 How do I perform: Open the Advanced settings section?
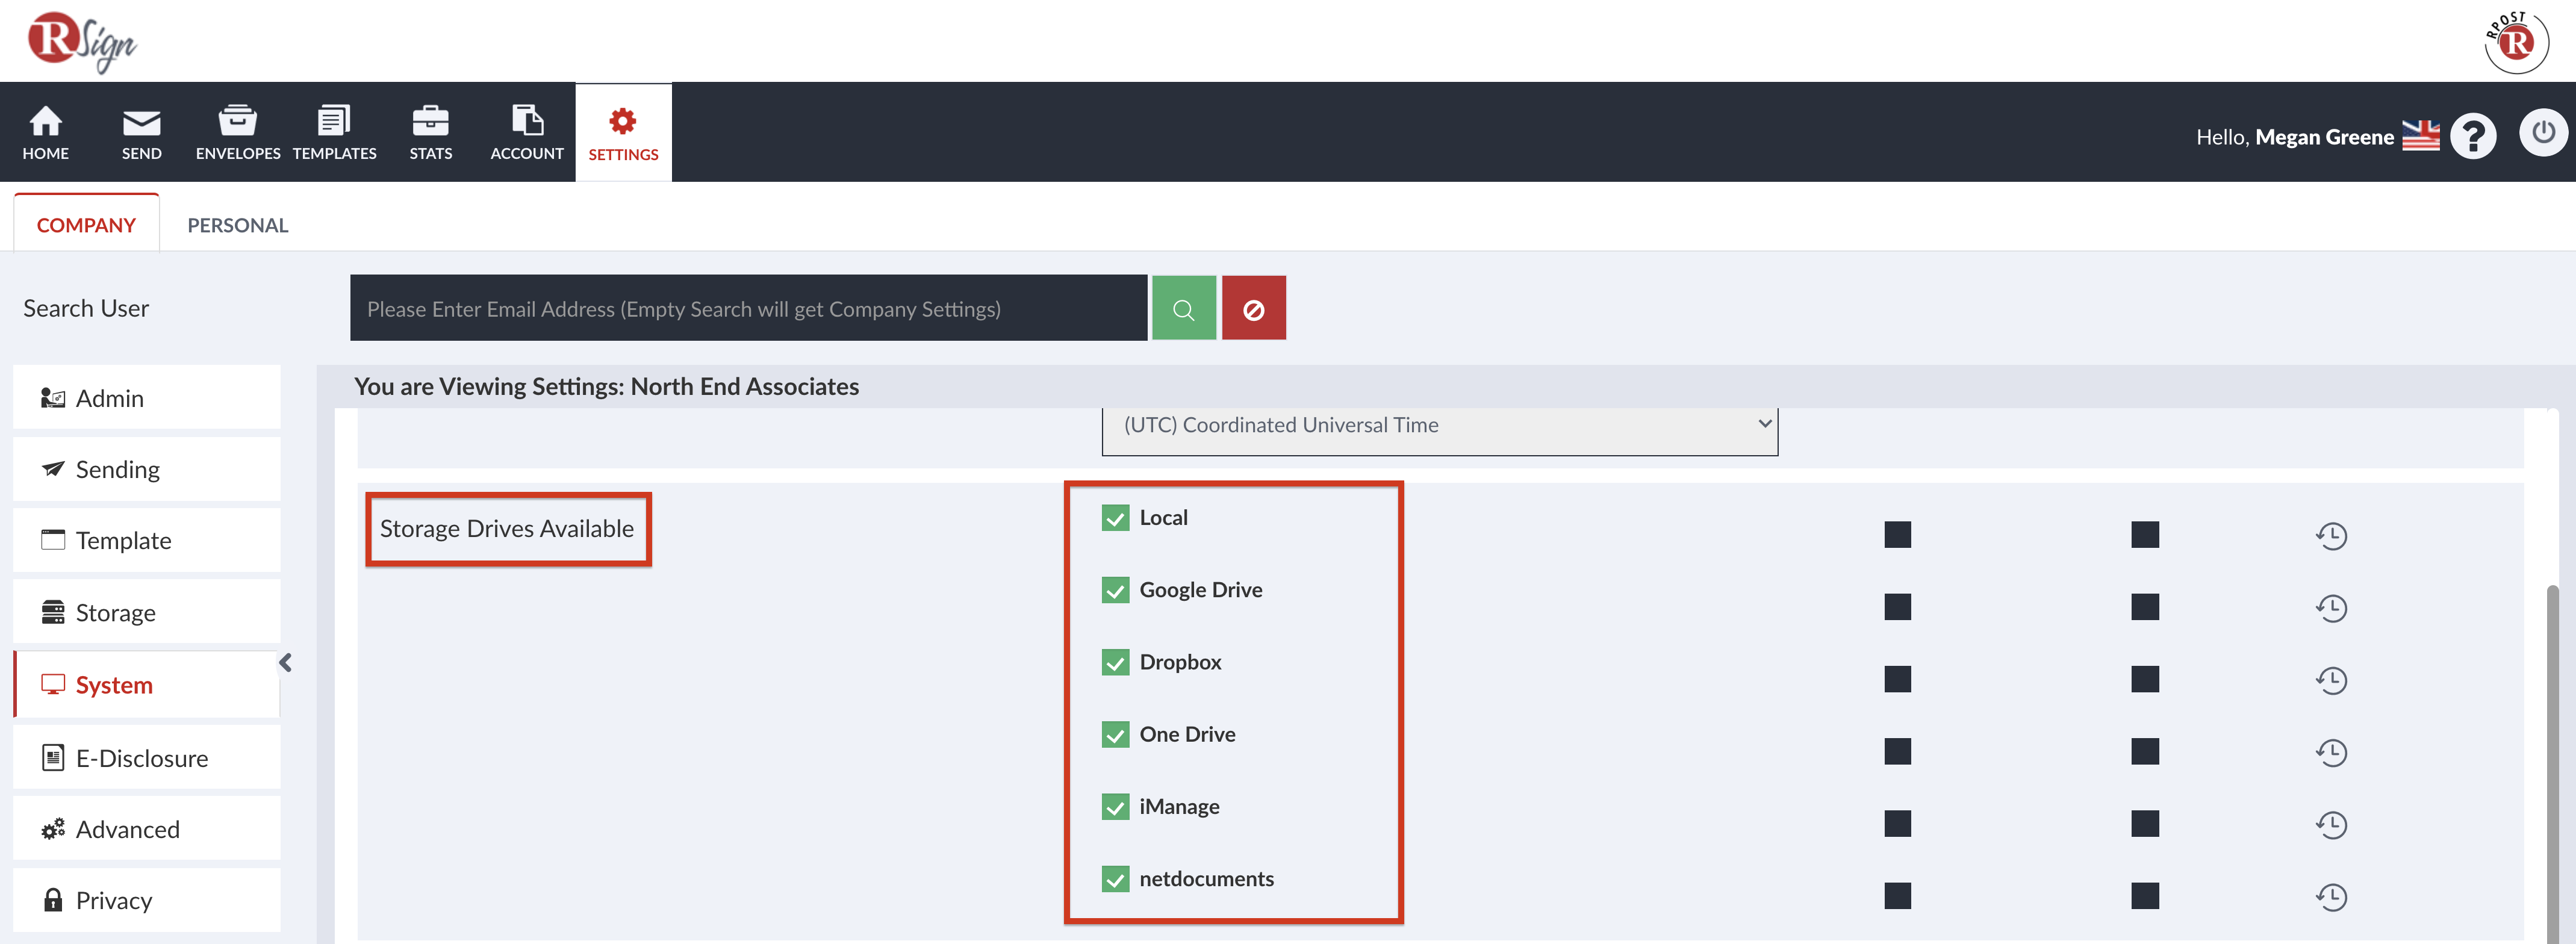(x=147, y=829)
